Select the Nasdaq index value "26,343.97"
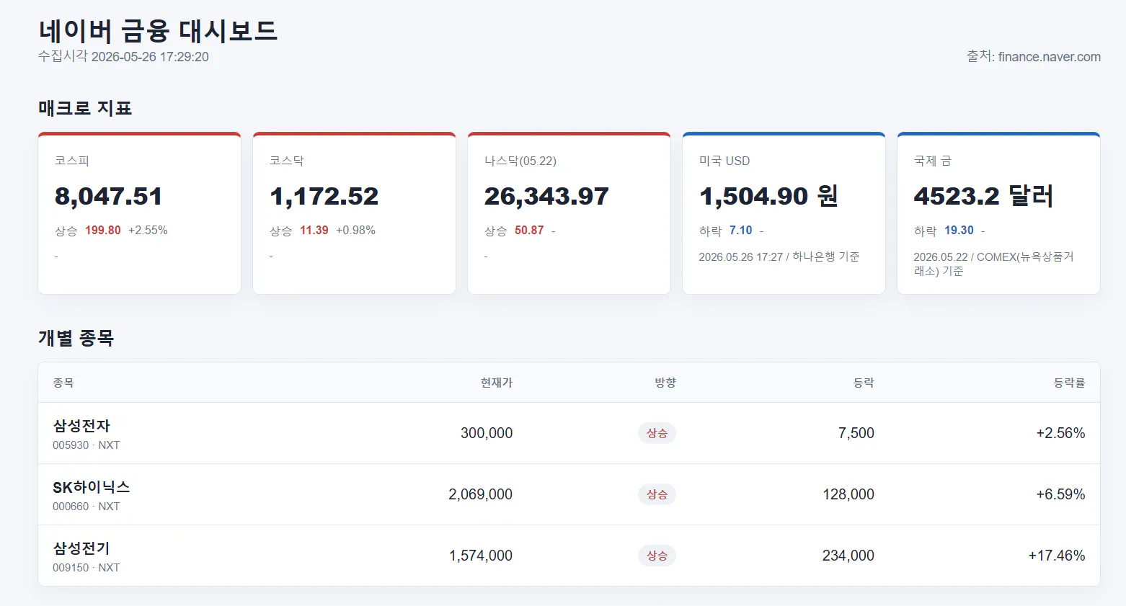This screenshot has width=1126, height=606. coord(546,196)
